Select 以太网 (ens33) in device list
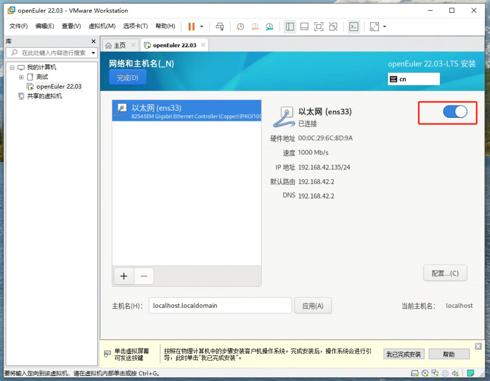The width and height of the screenshot is (490, 381). 187,111
